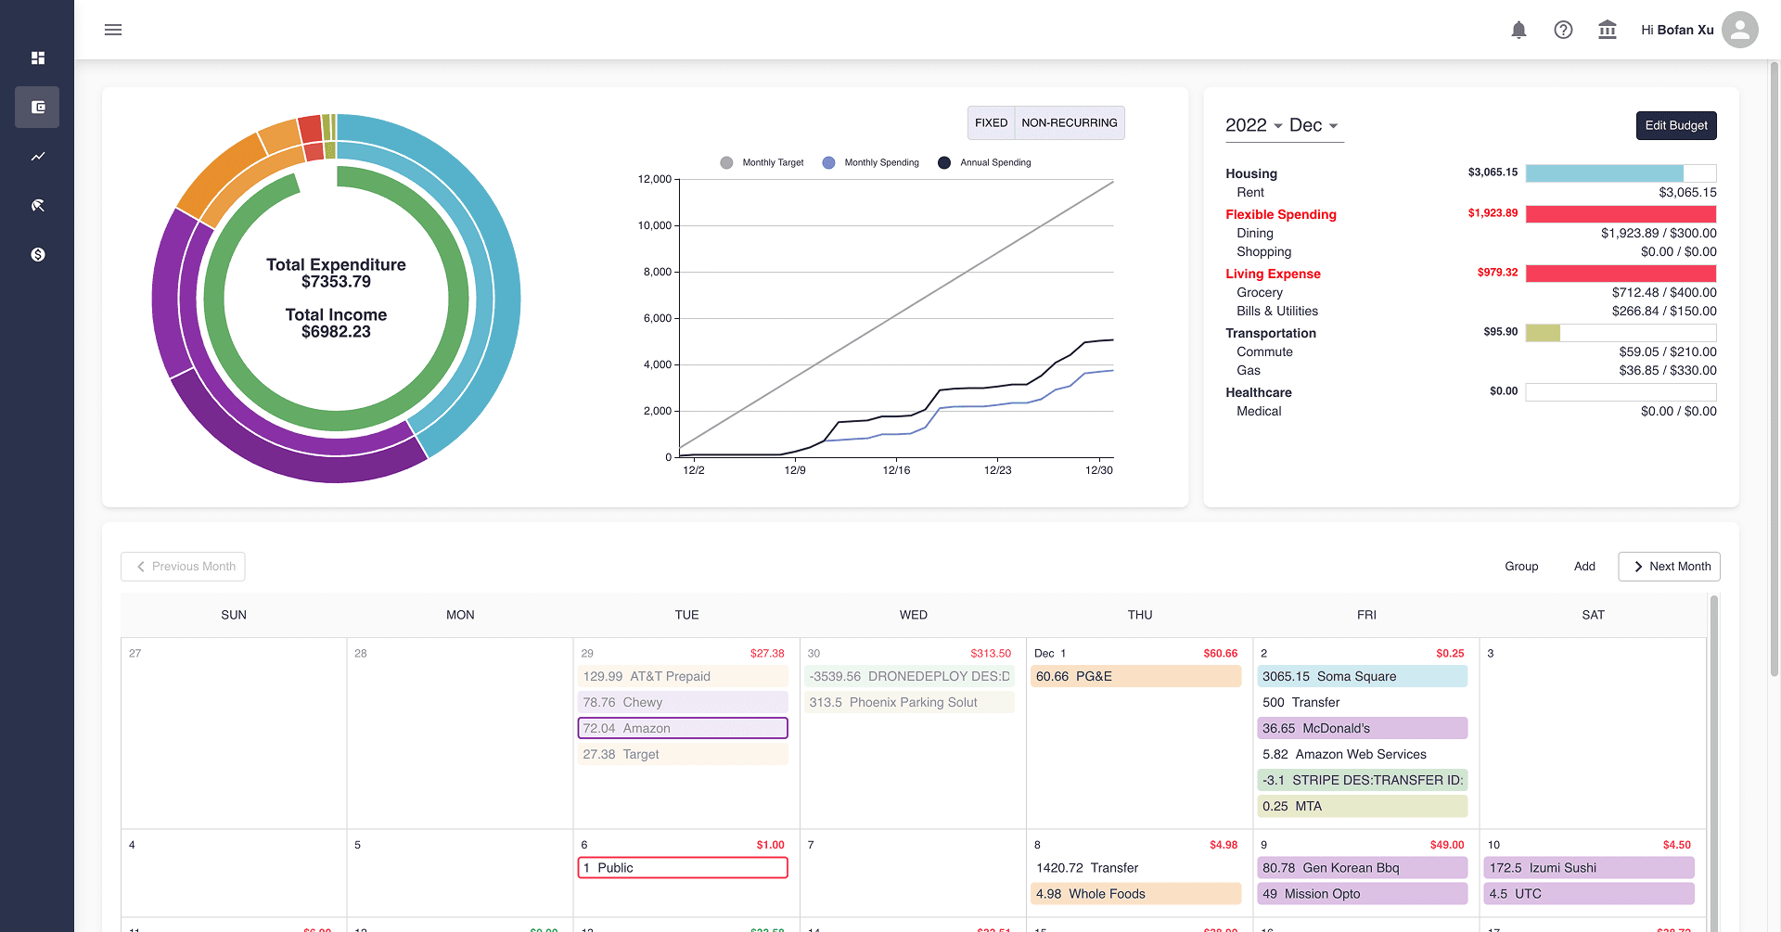This screenshot has height=932, width=1781.
Task: Toggle the Monthly Spending legend item
Action: click(871, 162)
